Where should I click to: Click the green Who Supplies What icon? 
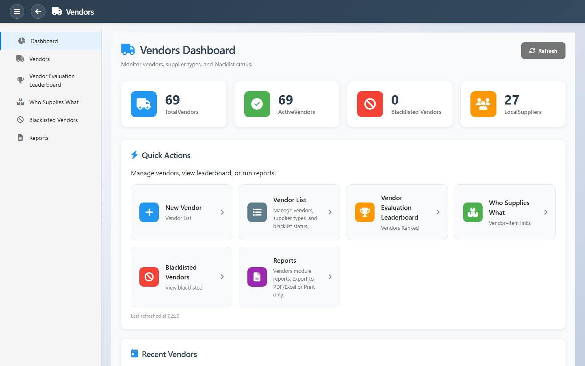[472, 212]
